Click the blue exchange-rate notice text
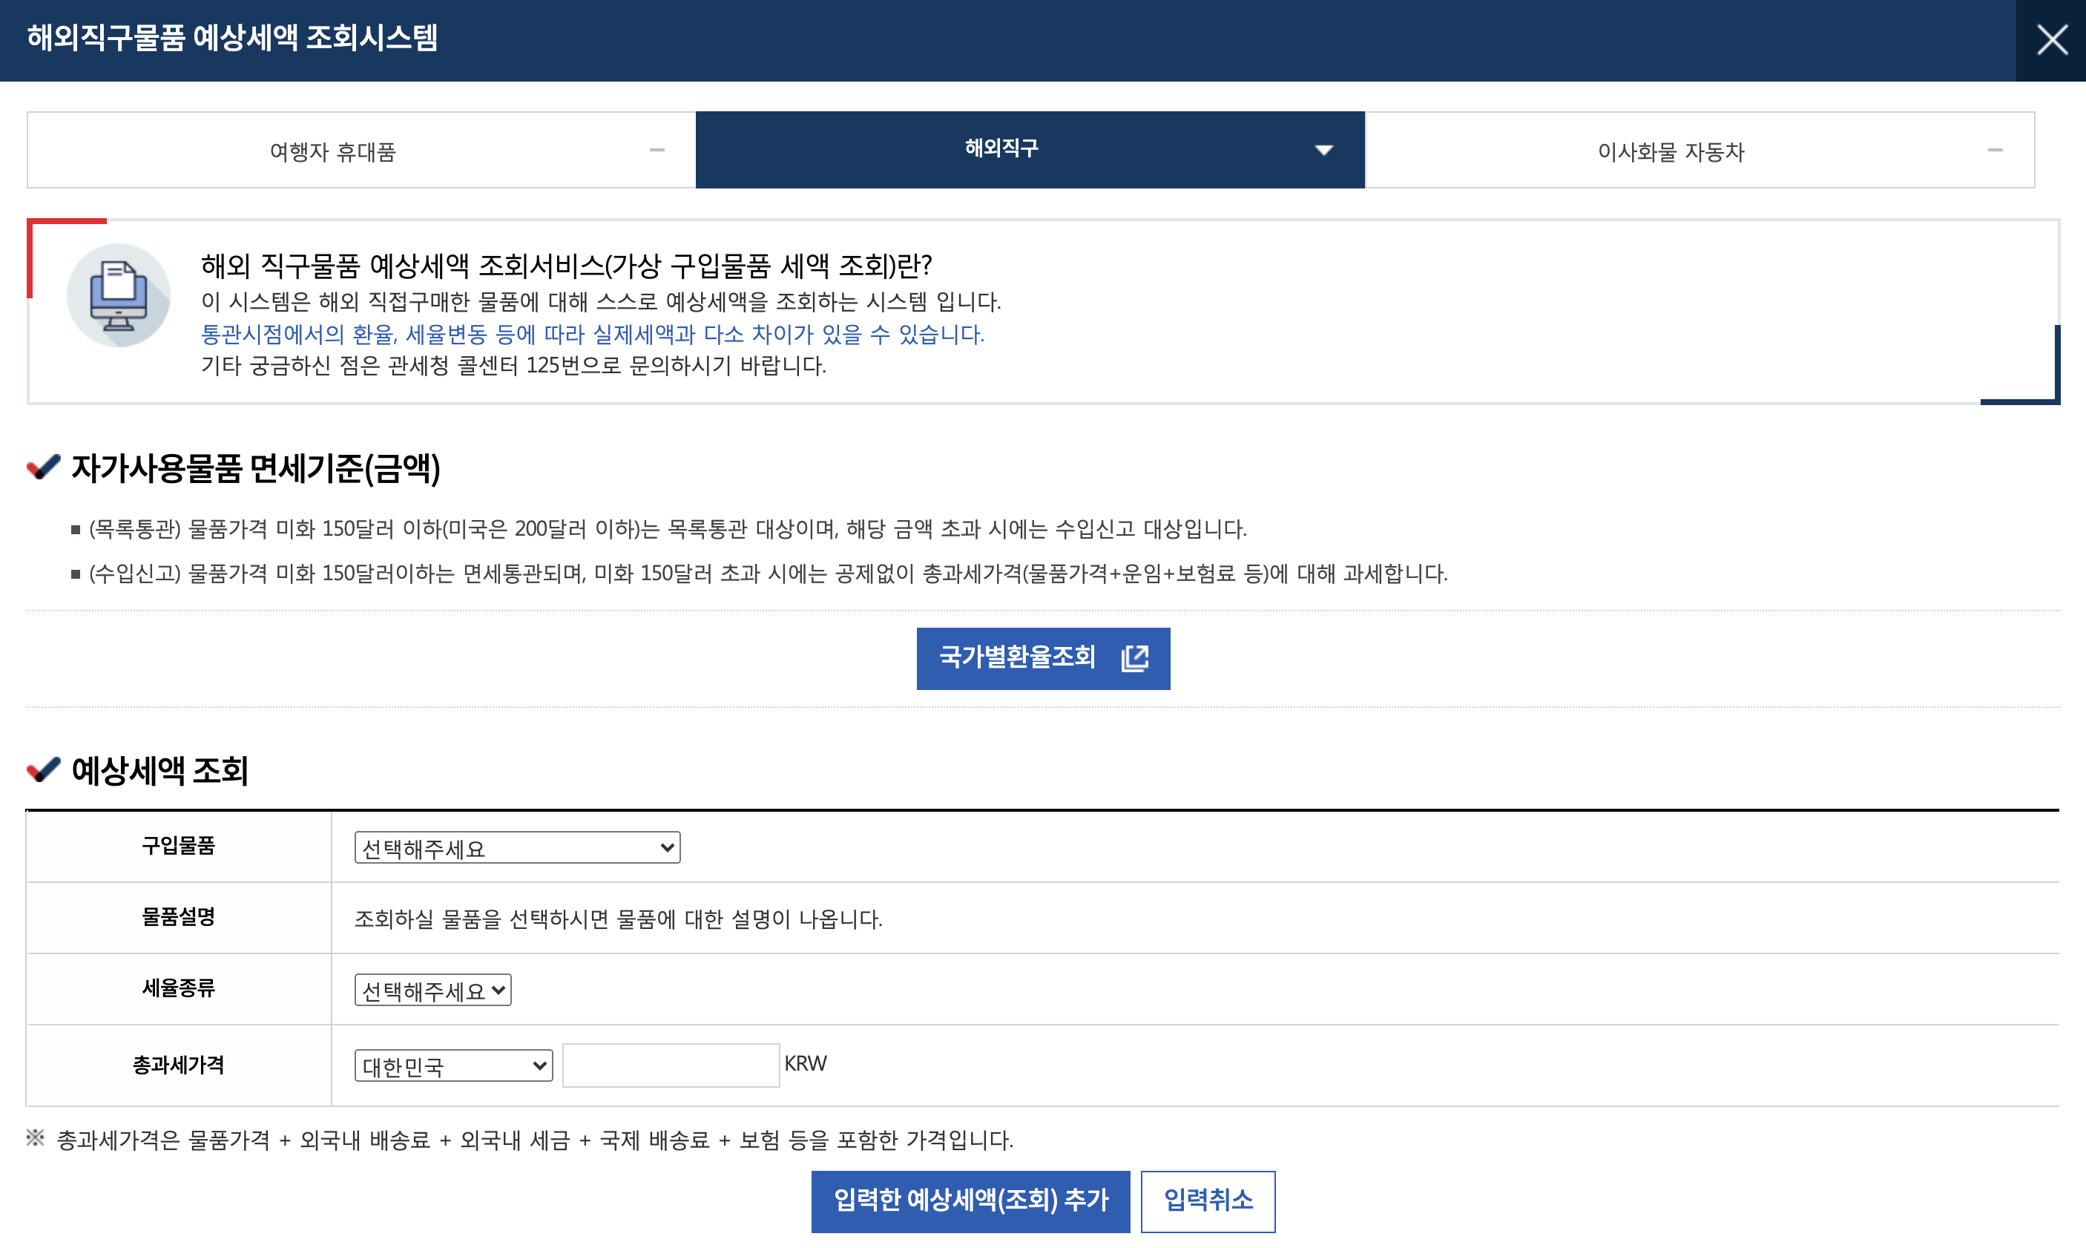 pyautogui.click(x=592, y=334)
